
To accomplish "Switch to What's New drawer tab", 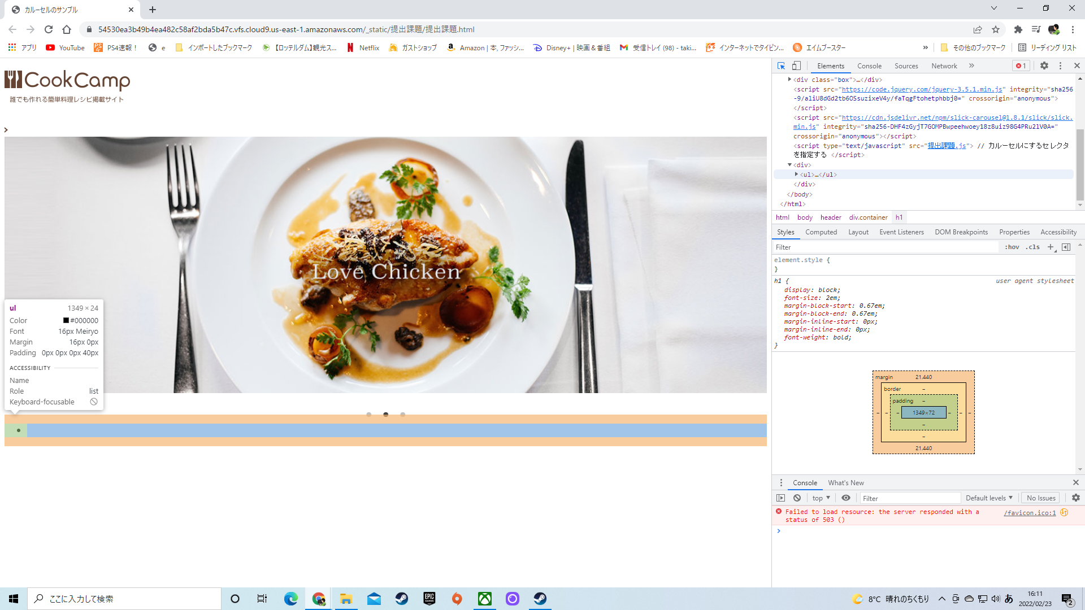I will [846, 483].
